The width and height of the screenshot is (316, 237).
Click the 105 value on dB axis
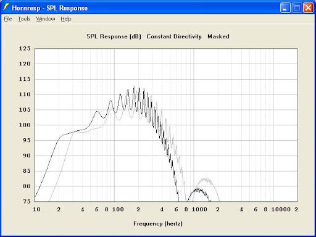(25, 110)
